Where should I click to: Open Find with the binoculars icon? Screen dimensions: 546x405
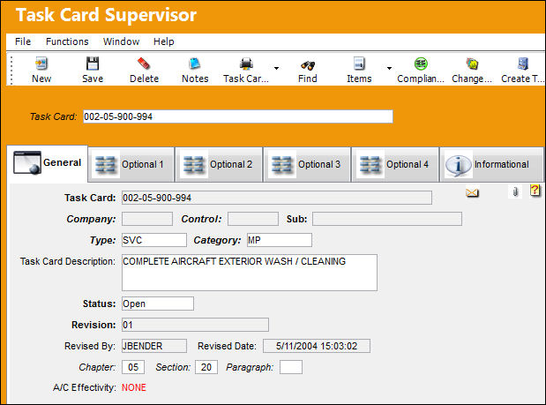[308, 65]
